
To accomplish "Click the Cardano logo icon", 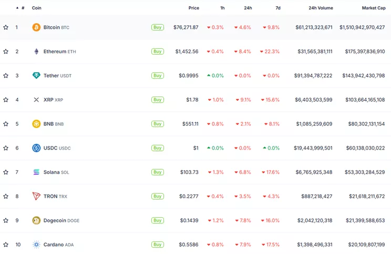I will (x=36, y=245).
